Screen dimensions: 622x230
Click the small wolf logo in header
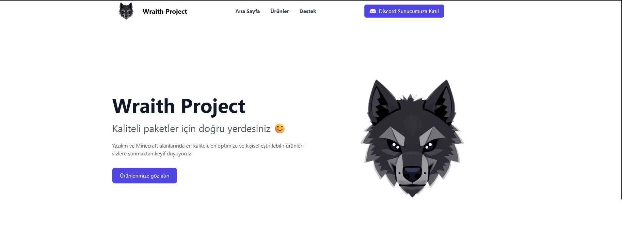tap(126, 11)
